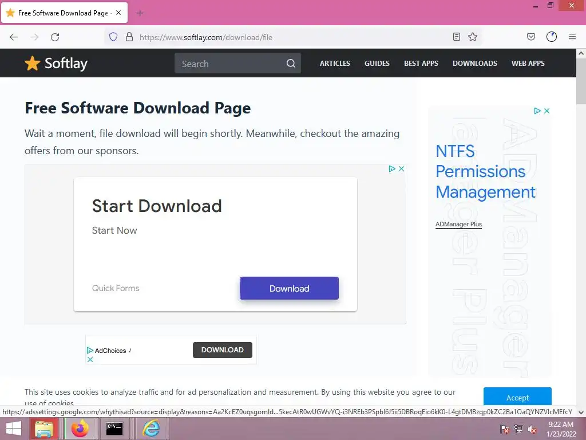Select the Free Software Download Page tab
Viewport: 586px width, 440px height.
click(x=64, y=13)
